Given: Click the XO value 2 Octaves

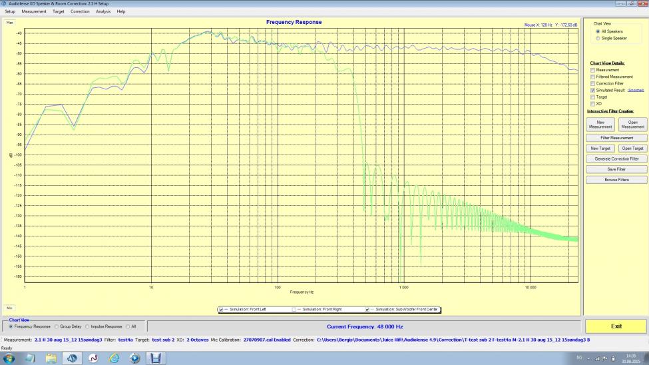Looking at the screenshot, I should pos(198,340).
